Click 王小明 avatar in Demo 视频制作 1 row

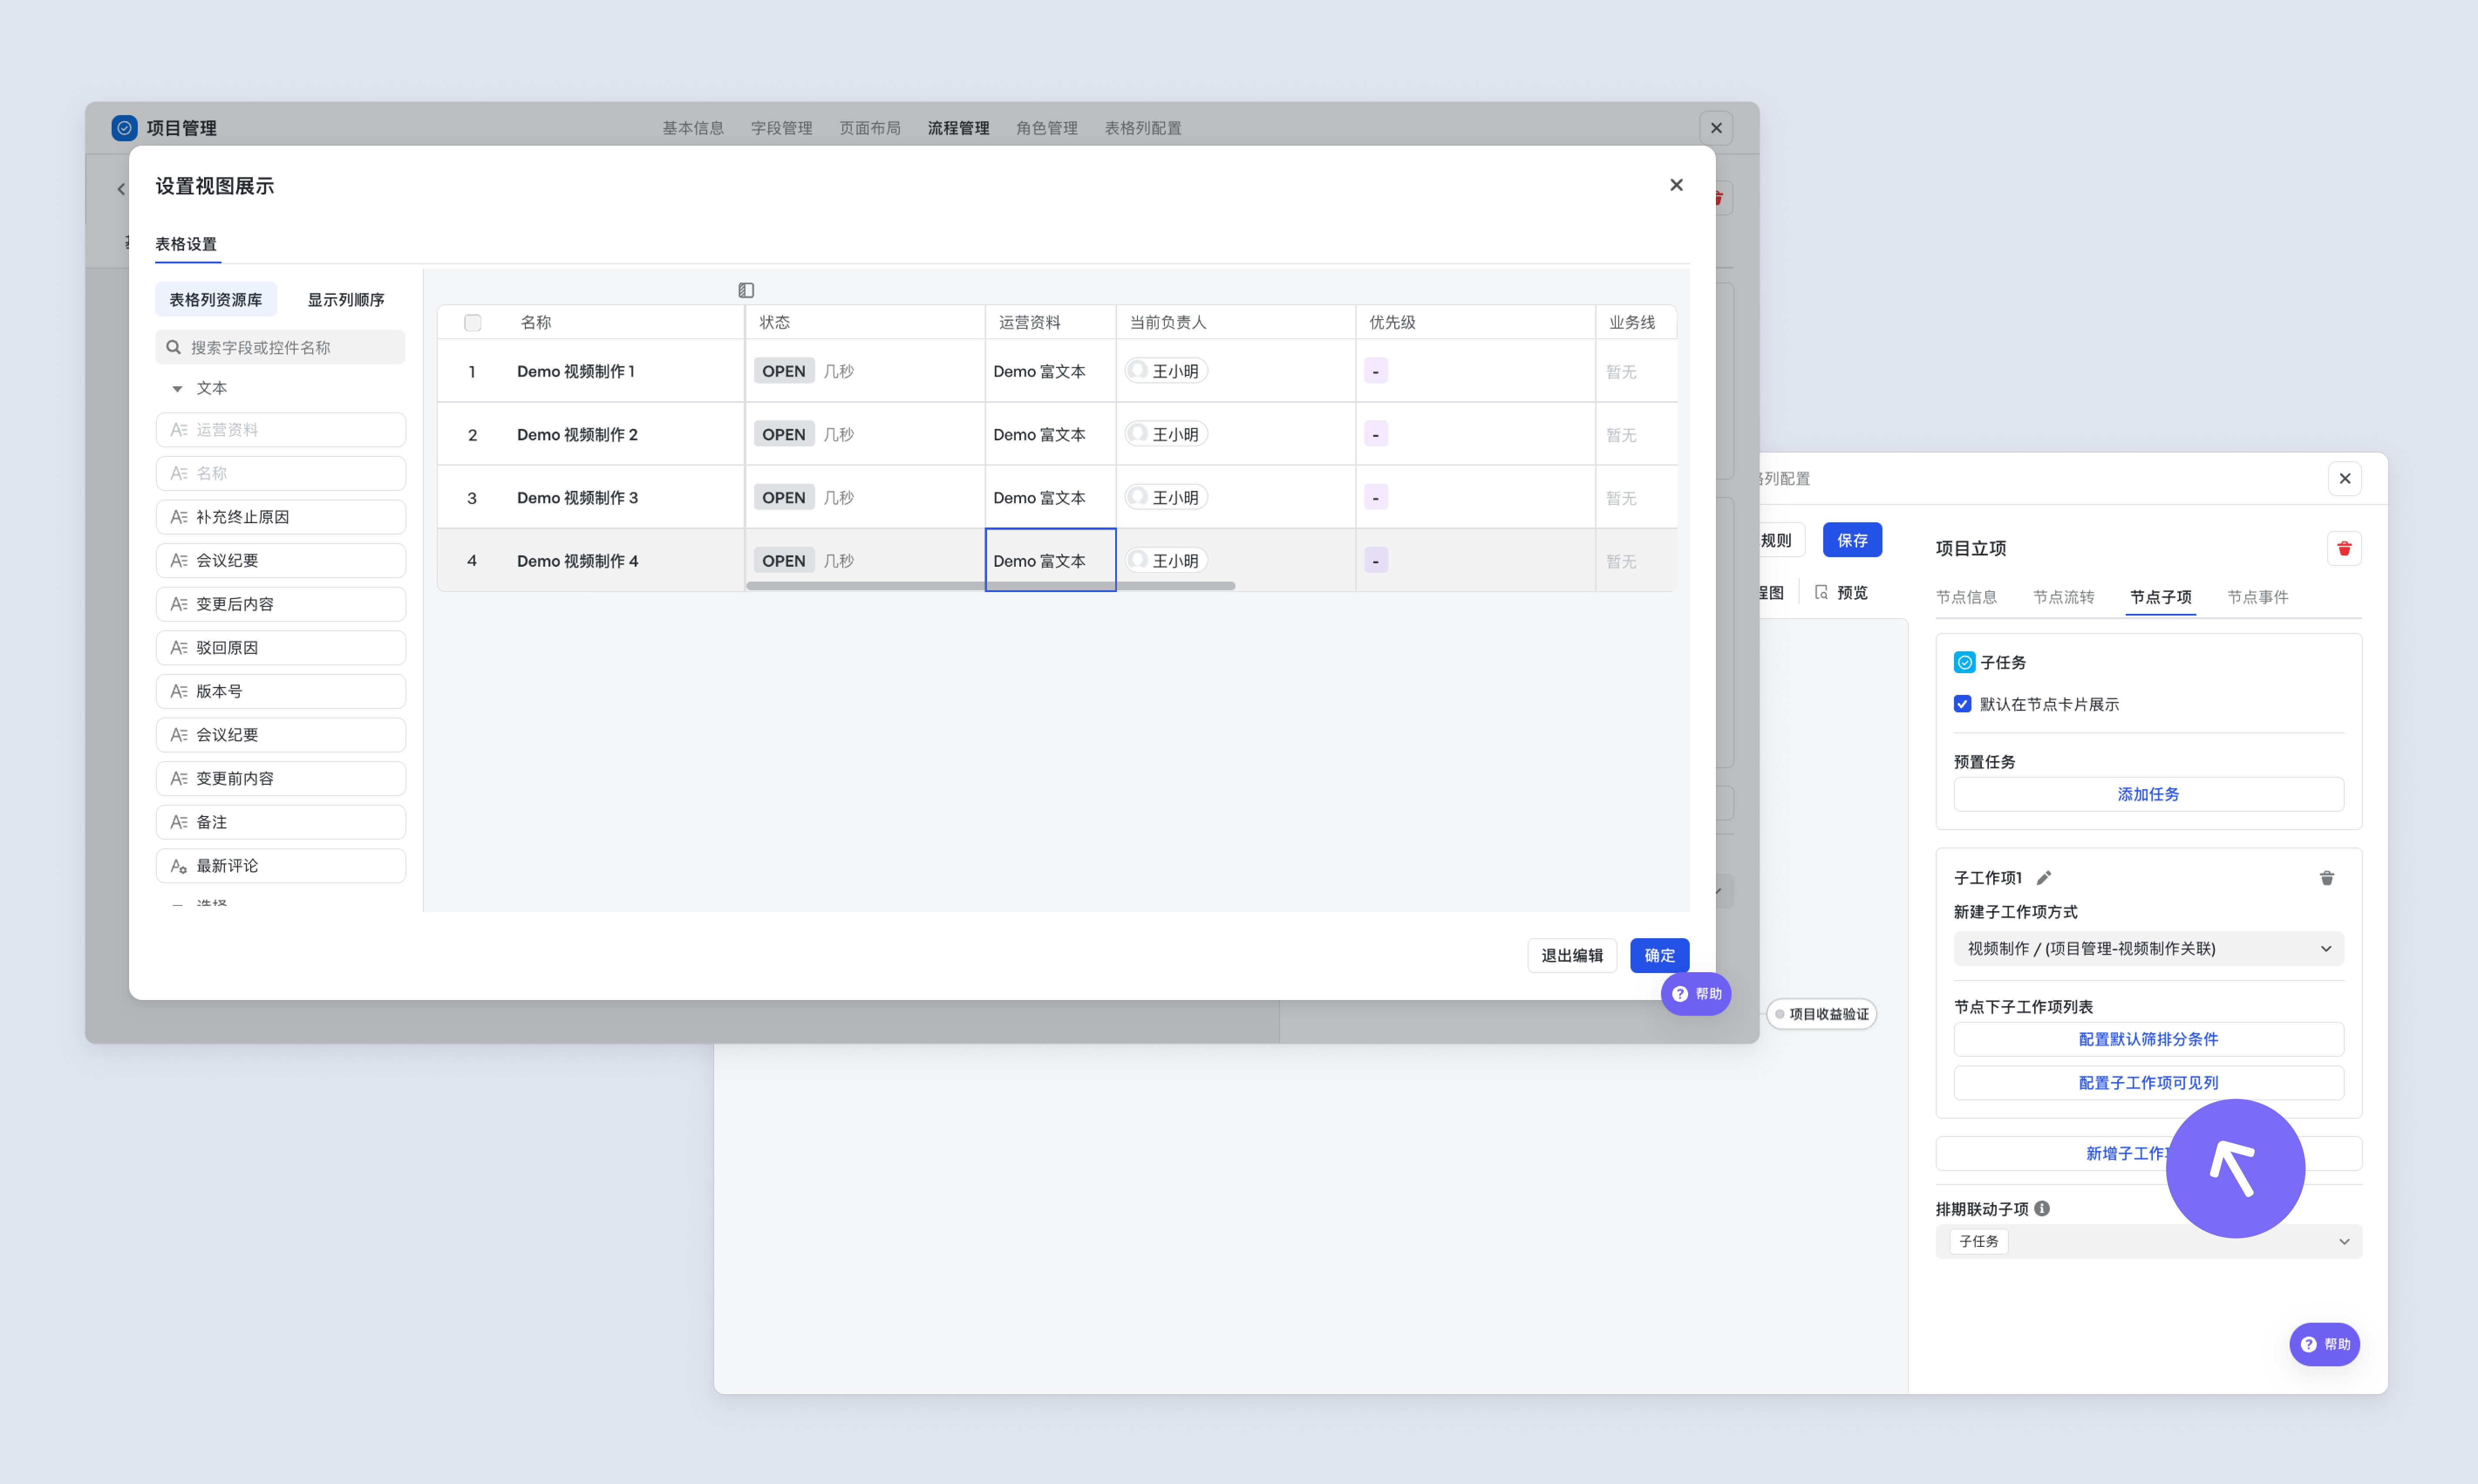1138,371
